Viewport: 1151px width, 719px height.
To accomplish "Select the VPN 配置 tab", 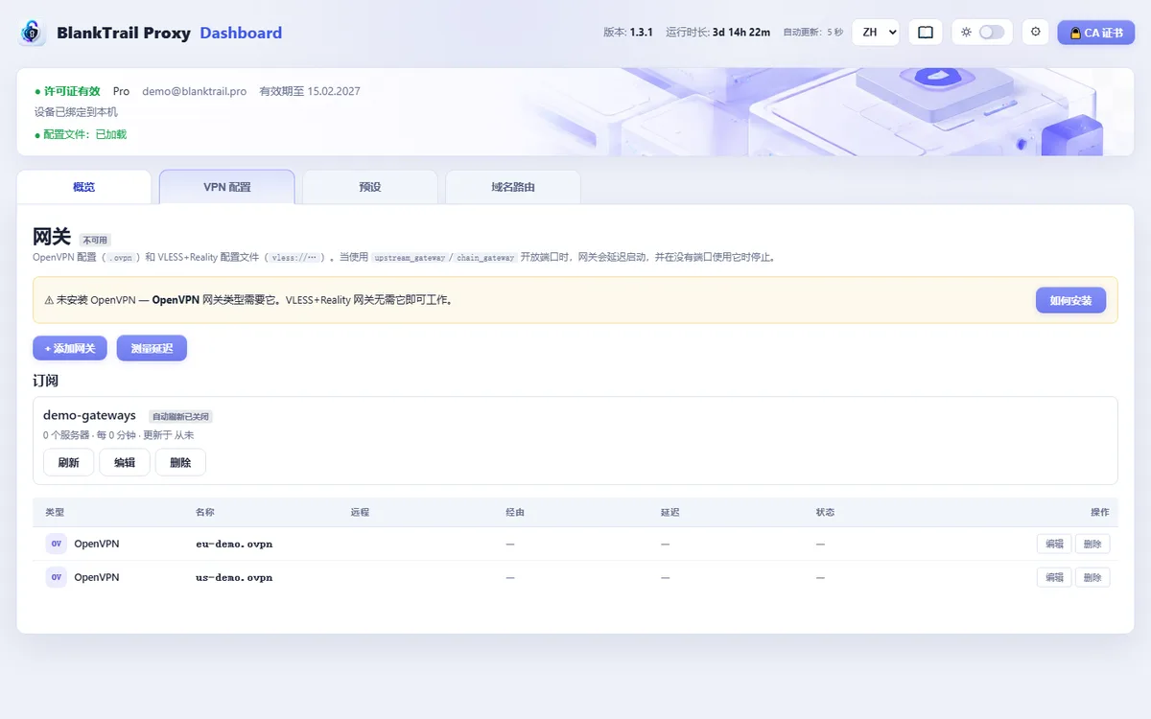I will point(227,187).
